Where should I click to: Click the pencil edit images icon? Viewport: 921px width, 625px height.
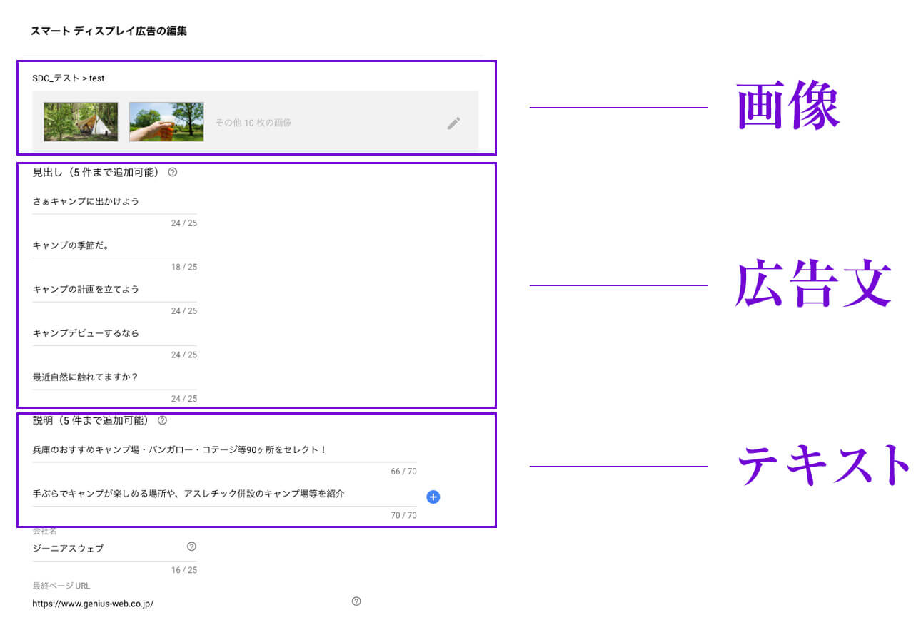[453, 123]
